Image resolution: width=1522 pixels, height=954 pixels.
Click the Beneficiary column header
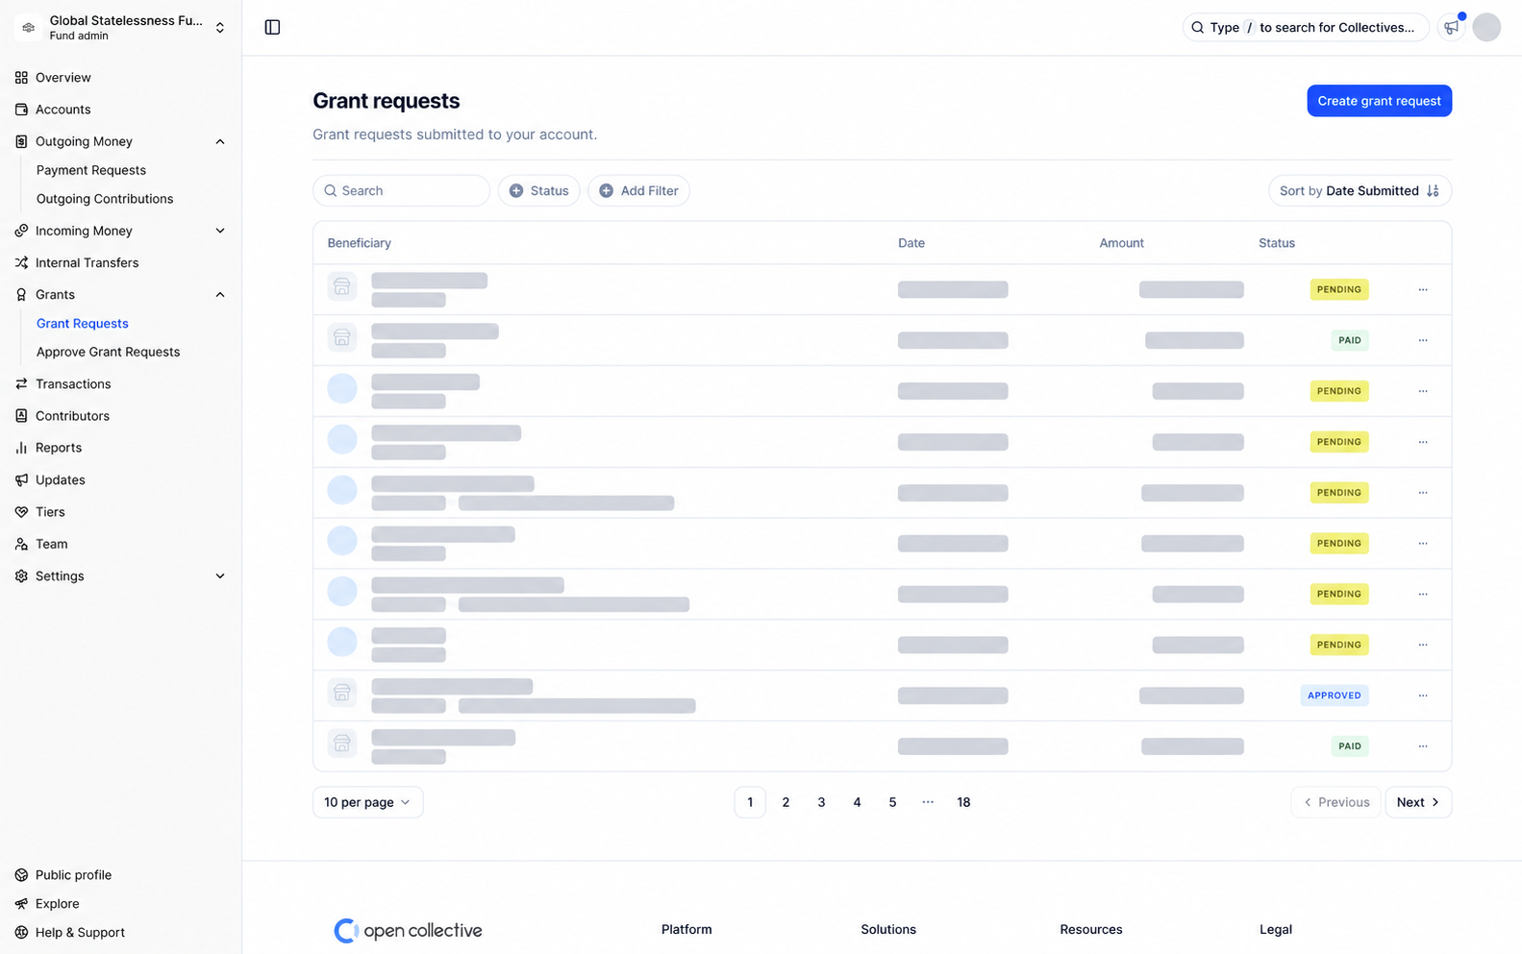[359, 243]
